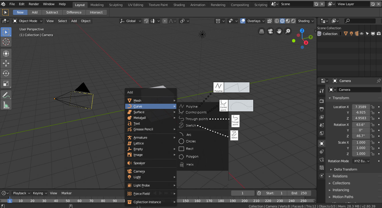The width and height of the screenshot is (382, 208).
Task: Open the Keying popover in timeline
Action: tap(40, 193)
